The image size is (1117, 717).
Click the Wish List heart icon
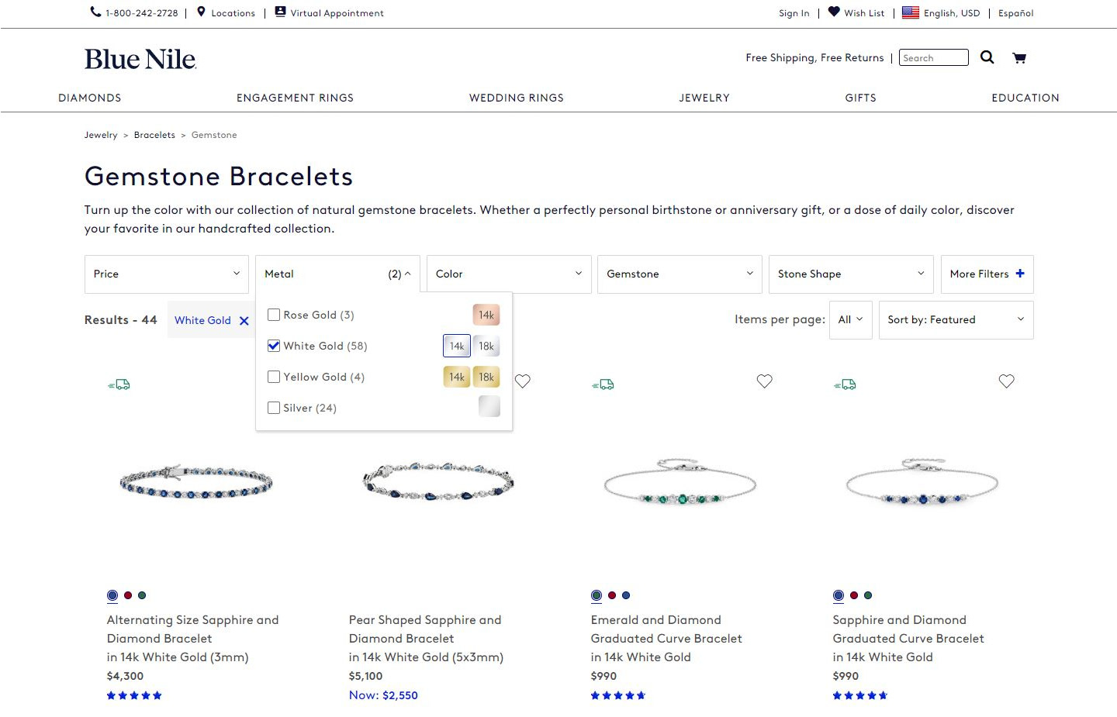point(834,12)
